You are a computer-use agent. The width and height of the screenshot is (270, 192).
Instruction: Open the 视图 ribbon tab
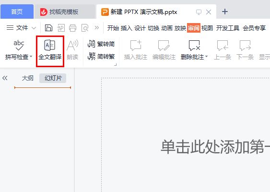click(207, 28)
